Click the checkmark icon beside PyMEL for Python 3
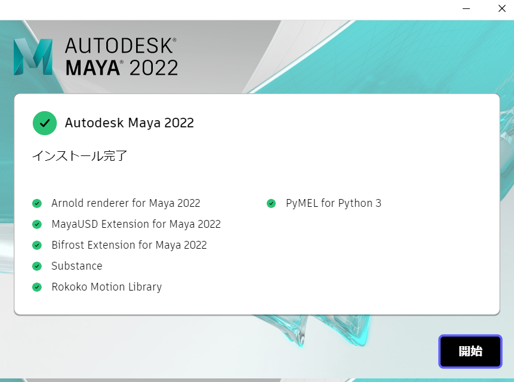Image resolution: width=514 pixels, height=382 pixels. [x=272, y=203]
